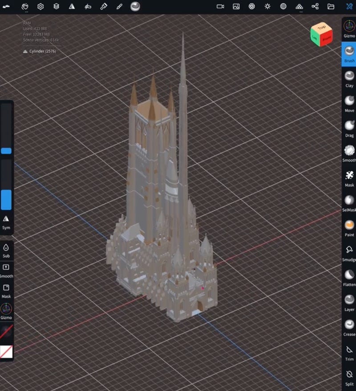Open the Files folder menu

(331, 7)
